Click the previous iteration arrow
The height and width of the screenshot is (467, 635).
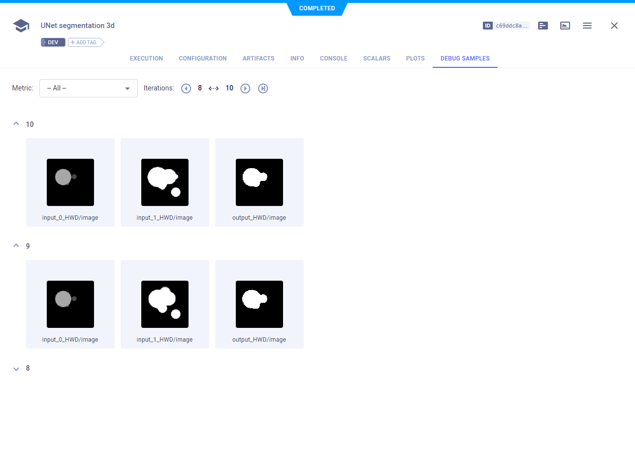[x=186, y=88]
